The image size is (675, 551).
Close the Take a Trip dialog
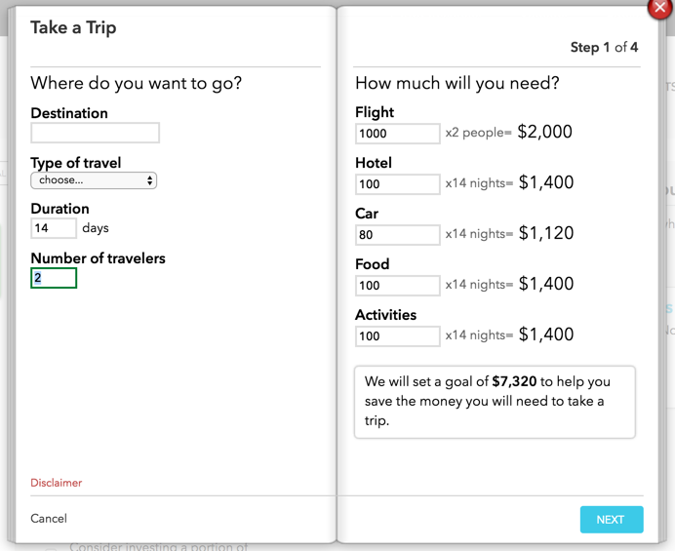(660, 7)
